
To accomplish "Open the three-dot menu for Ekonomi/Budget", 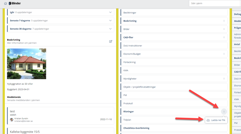I will click(224, 54).
